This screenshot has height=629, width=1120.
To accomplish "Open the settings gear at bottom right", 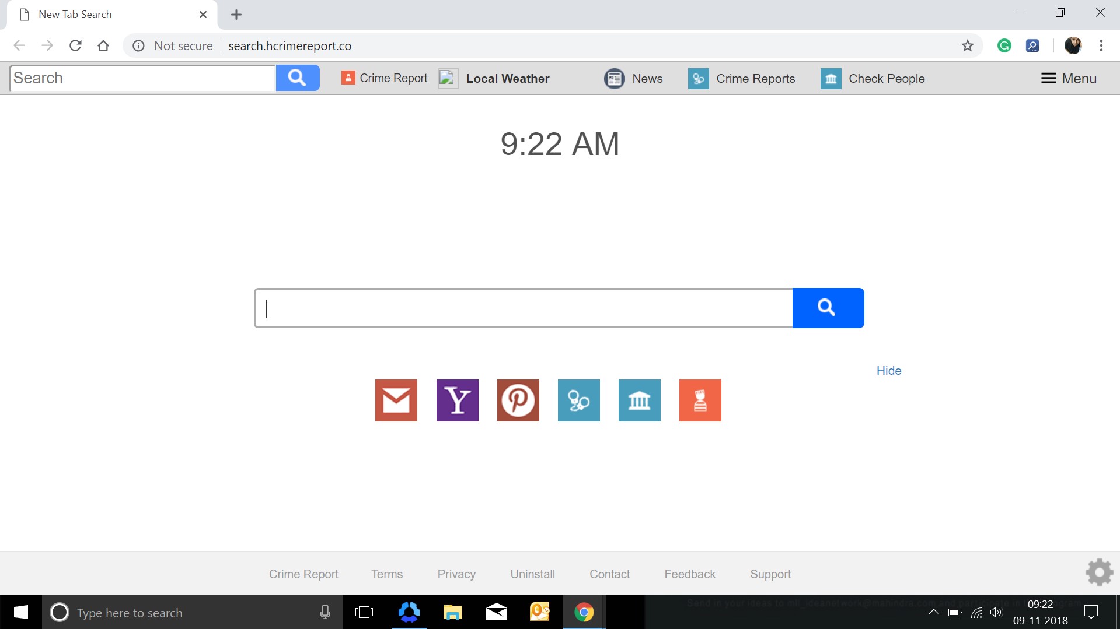I will (x=1099, y=572).
